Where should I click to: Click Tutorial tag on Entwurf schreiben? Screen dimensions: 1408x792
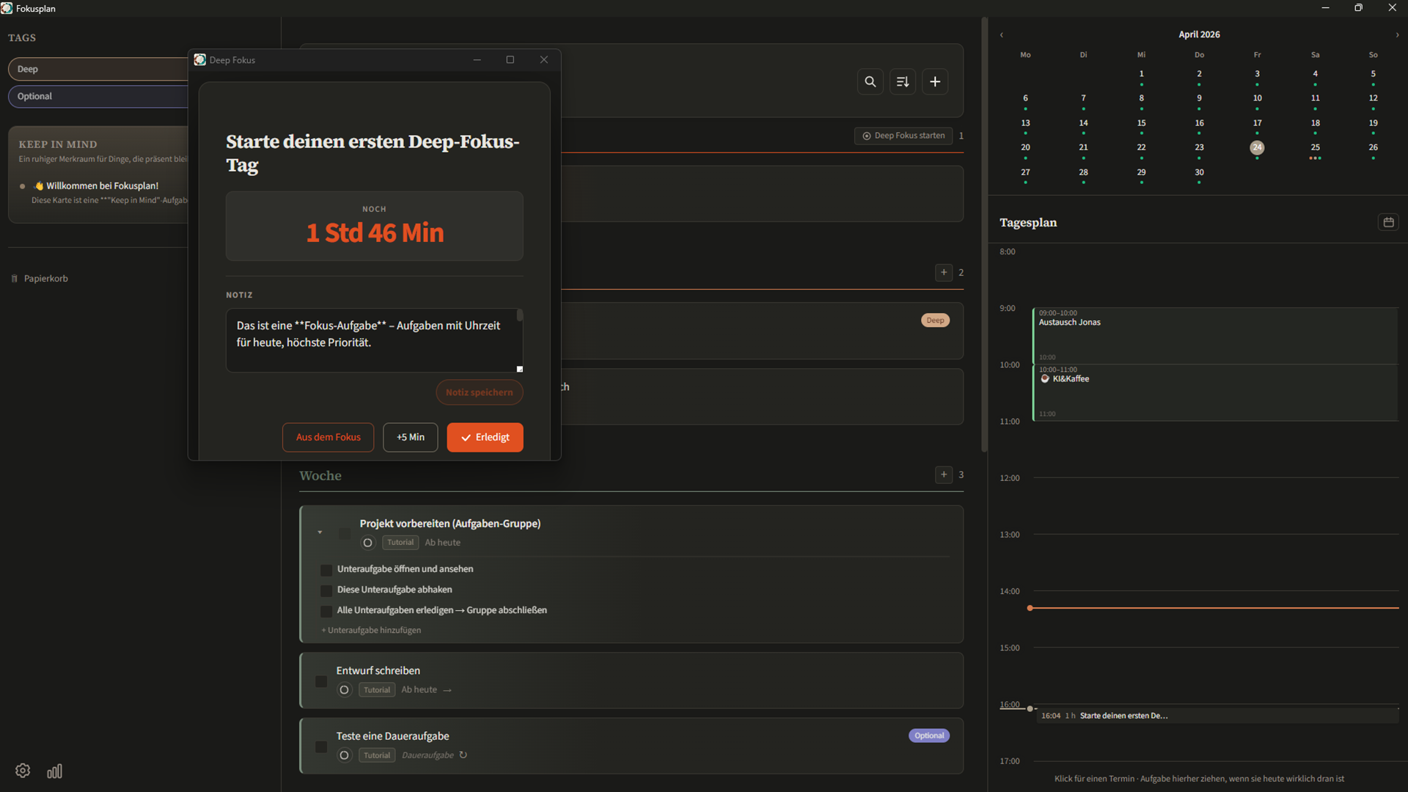(377, 690)
